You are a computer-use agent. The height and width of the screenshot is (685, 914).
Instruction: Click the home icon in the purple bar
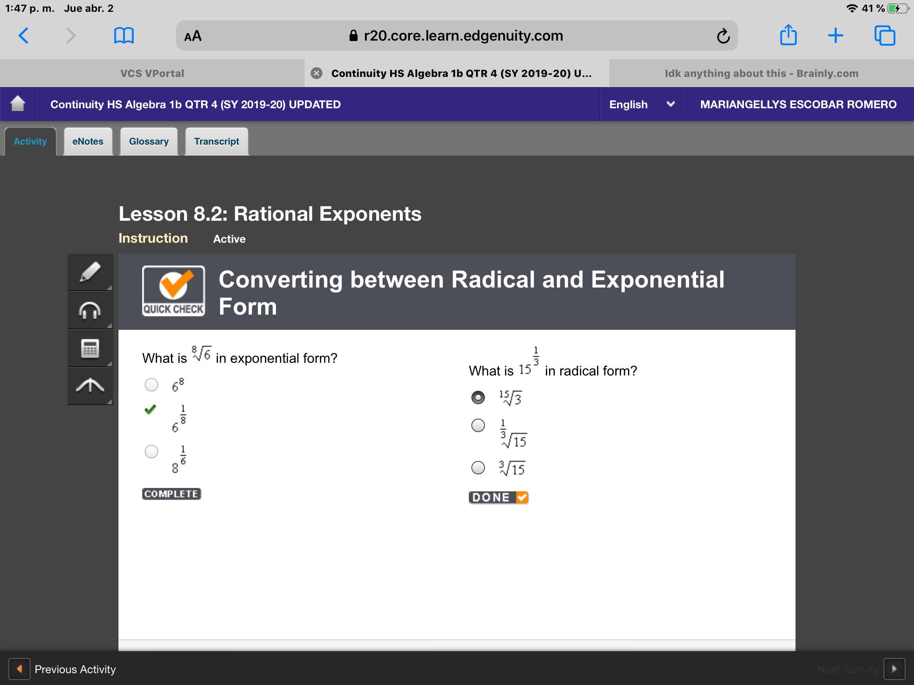coord(18,104)
